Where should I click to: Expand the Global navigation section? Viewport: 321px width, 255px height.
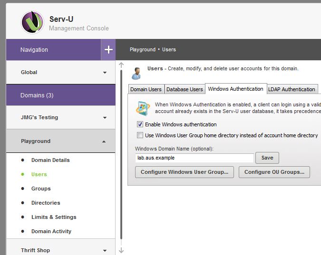[x=61, y=72]
